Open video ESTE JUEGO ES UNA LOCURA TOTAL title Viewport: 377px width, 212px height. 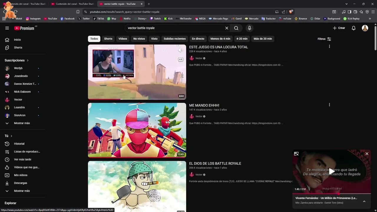click(219, 47)
